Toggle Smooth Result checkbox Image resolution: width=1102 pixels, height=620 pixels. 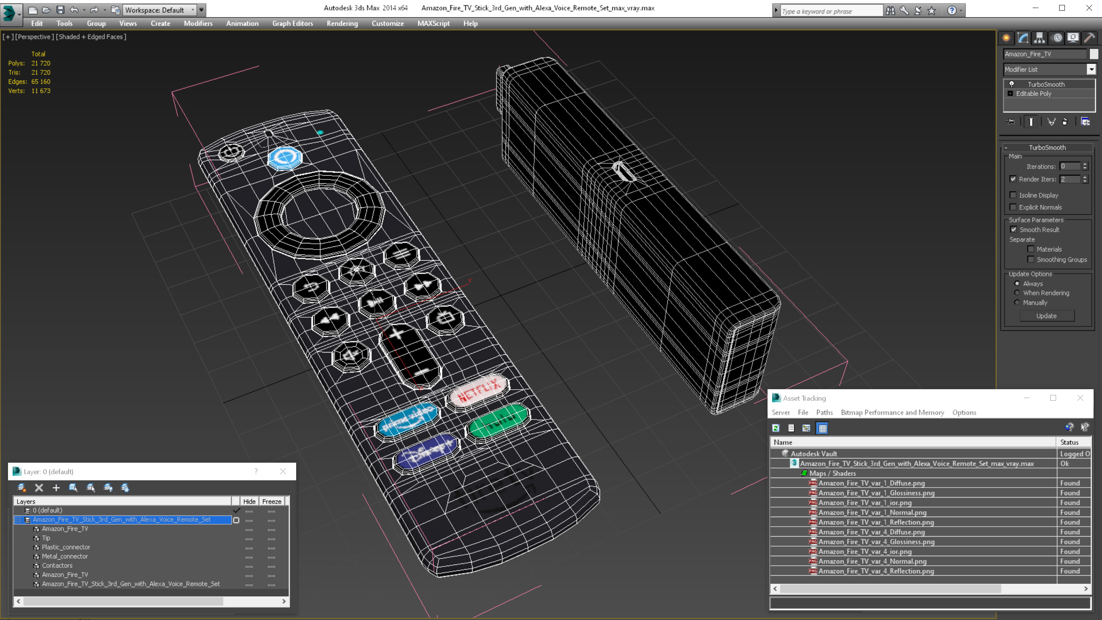coord(1014,230)
